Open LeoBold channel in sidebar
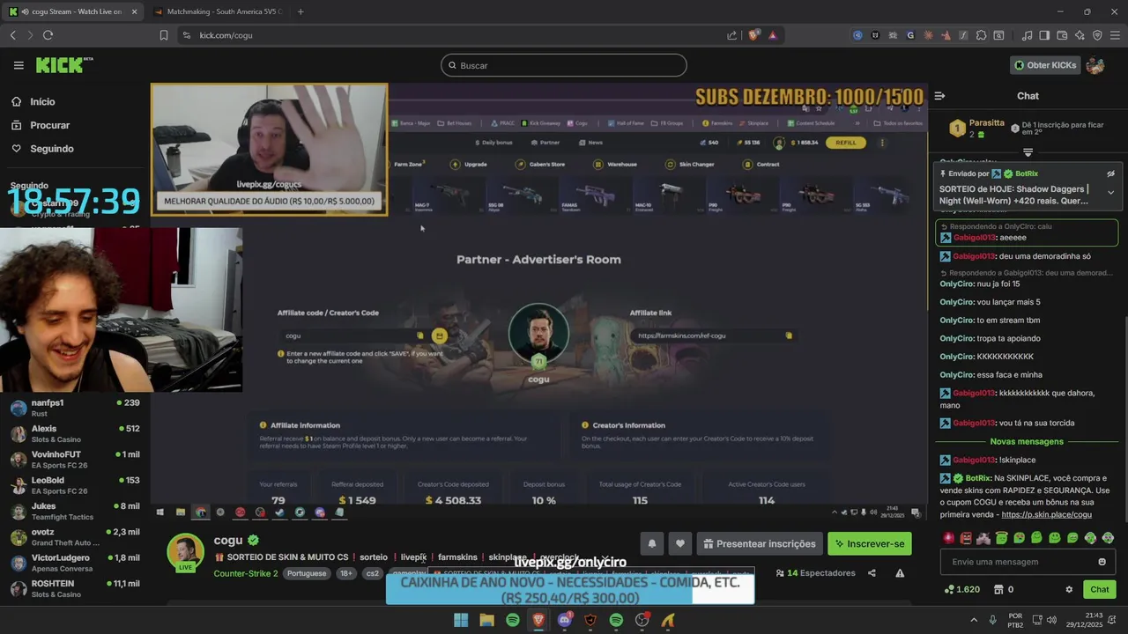 pos(75,485)
